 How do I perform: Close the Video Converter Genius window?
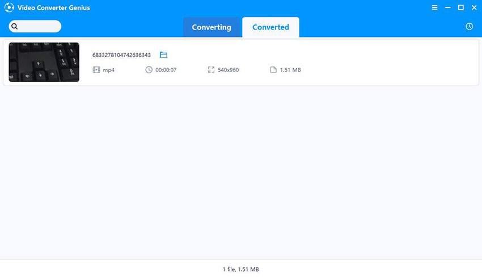(x=474, y=7)
